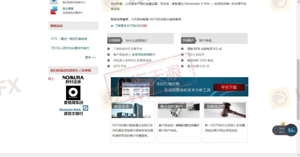Click the bullet icon beside 最低存款 1000 美金
Image resolution: width=300 pixels, height=157 pixels.
(x=182, y=60)
